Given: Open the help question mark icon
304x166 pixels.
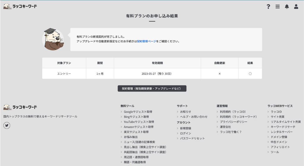Looking at the screenshot, I should 268,7.
